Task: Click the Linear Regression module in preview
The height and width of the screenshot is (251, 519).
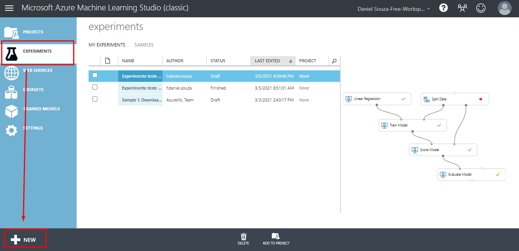Action: tap(377, 99)
